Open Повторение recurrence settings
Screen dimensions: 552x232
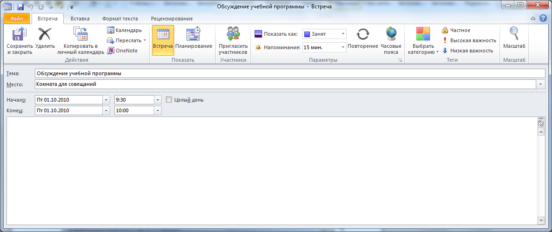(x=362, y=40)
